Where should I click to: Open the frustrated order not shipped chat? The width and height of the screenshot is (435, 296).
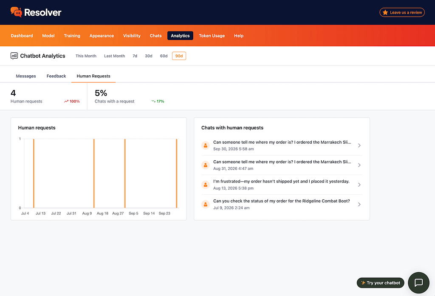[x=282, y=185]
